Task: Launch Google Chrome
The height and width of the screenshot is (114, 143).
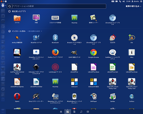Action: 94,52
